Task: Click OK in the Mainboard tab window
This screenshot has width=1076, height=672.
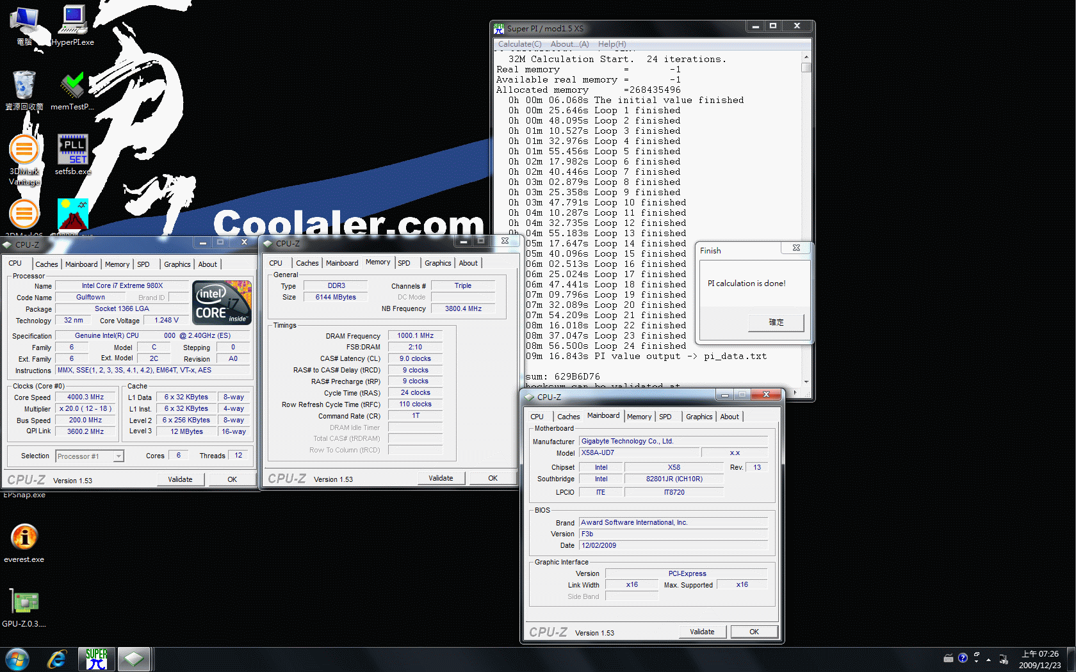Action: point(754,632)
